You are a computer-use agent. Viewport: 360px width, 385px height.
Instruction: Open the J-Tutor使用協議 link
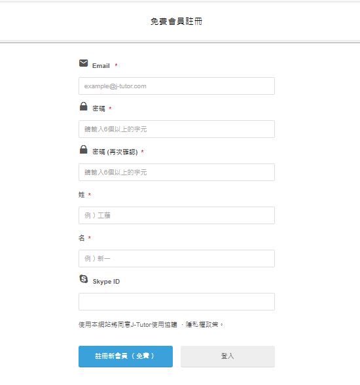[x=154, y=325]
